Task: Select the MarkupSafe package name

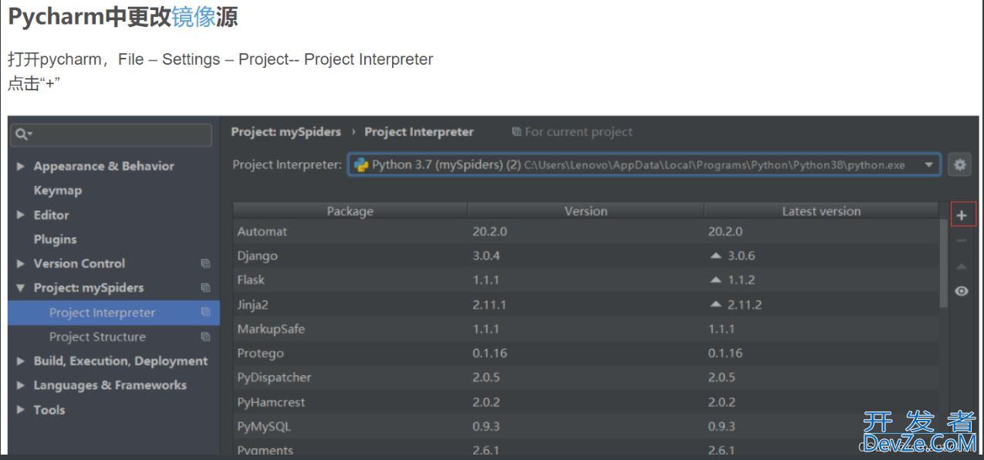Action: (271, 329)
